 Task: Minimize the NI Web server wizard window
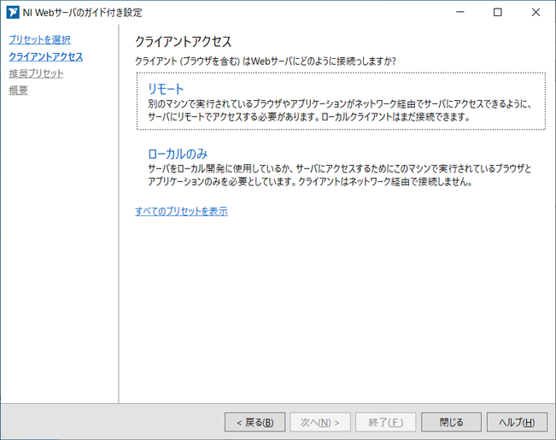pyautogui.click(x=460, y=13)
